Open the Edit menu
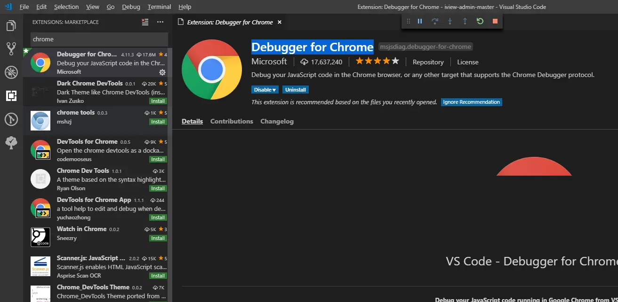The width and height of the screenshot is (618, 302). click(41, 7)
